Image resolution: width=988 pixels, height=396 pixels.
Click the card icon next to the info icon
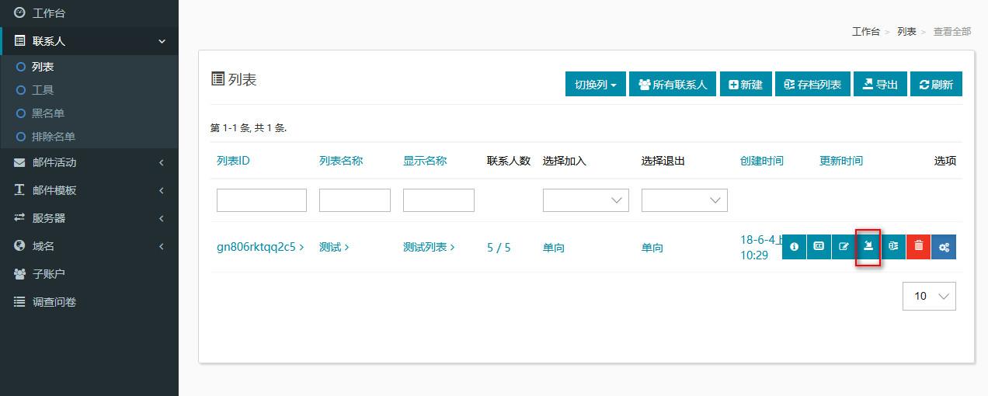tap(819, 247)
